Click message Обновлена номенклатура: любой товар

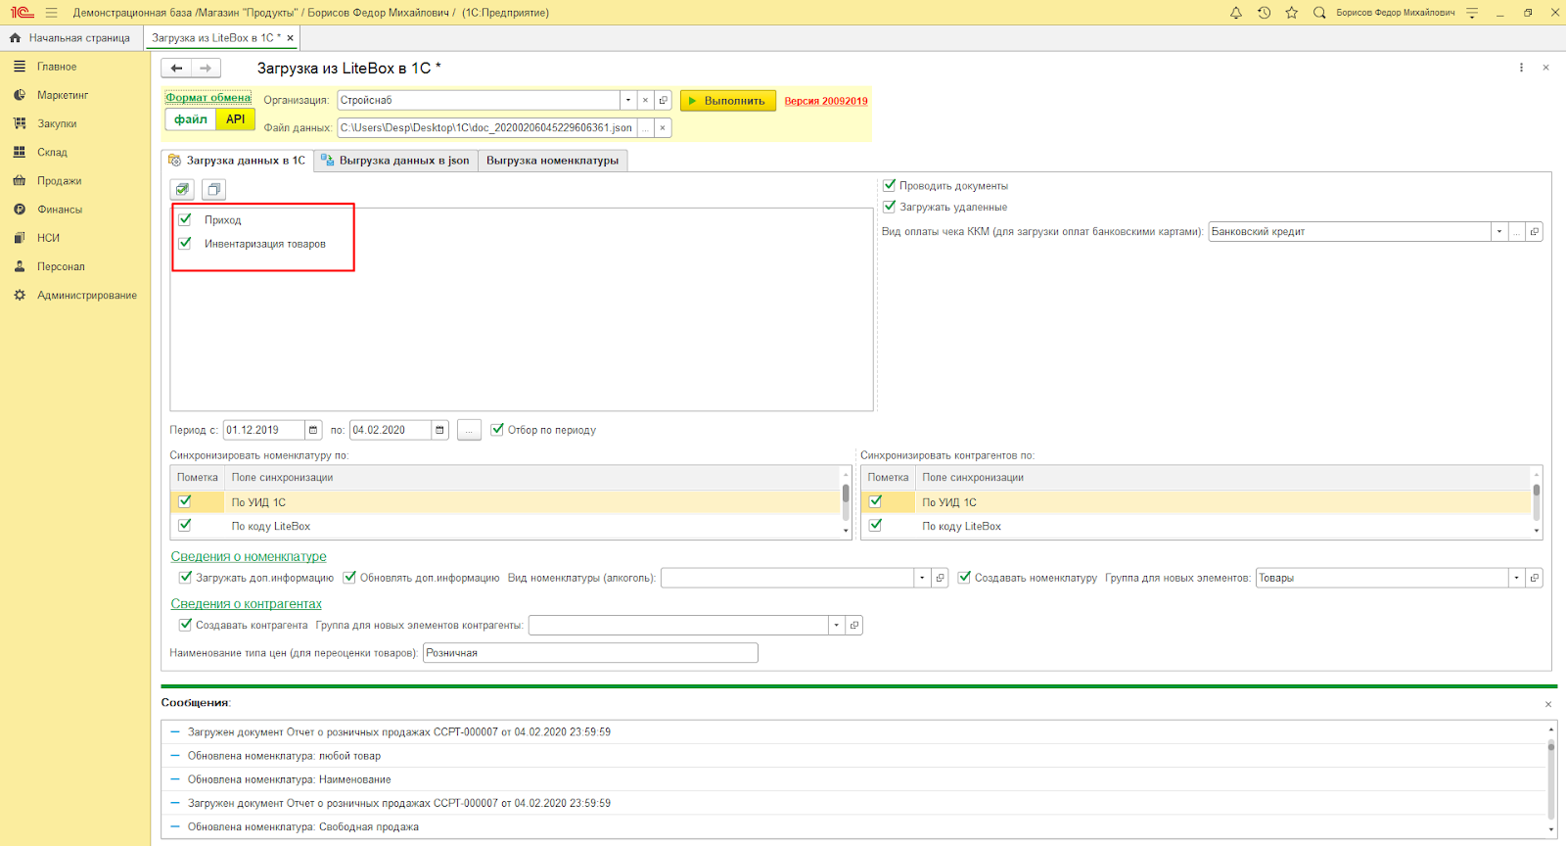coord(284,756)
